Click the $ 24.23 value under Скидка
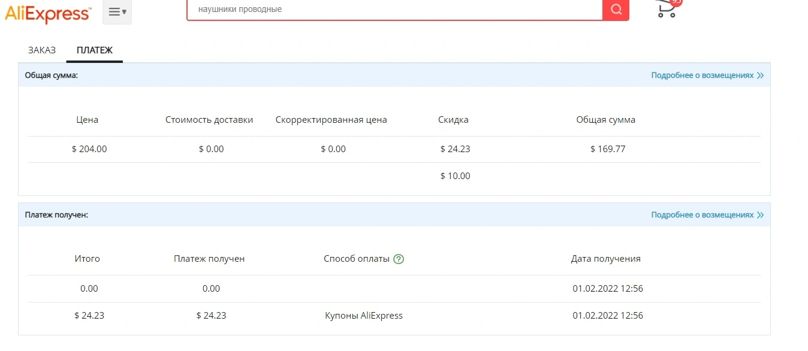 click(x=455, y=149)
